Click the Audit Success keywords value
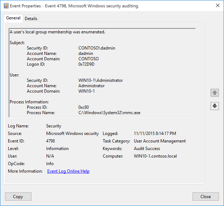The image size is (224, 206). [x=147, y=149]
